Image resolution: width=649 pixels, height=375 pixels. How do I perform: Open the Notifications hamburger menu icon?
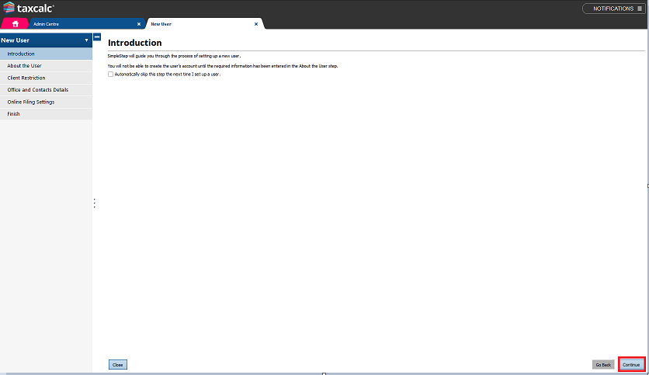pyautogui.click(x=639, y=9)
